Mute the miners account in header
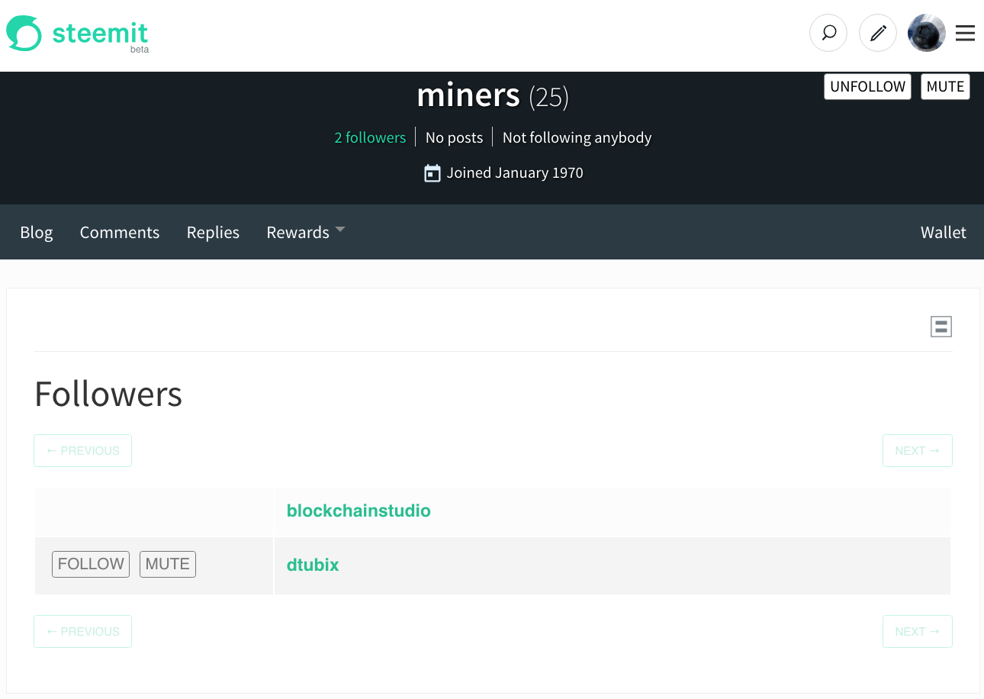 (x=946, y=86)
